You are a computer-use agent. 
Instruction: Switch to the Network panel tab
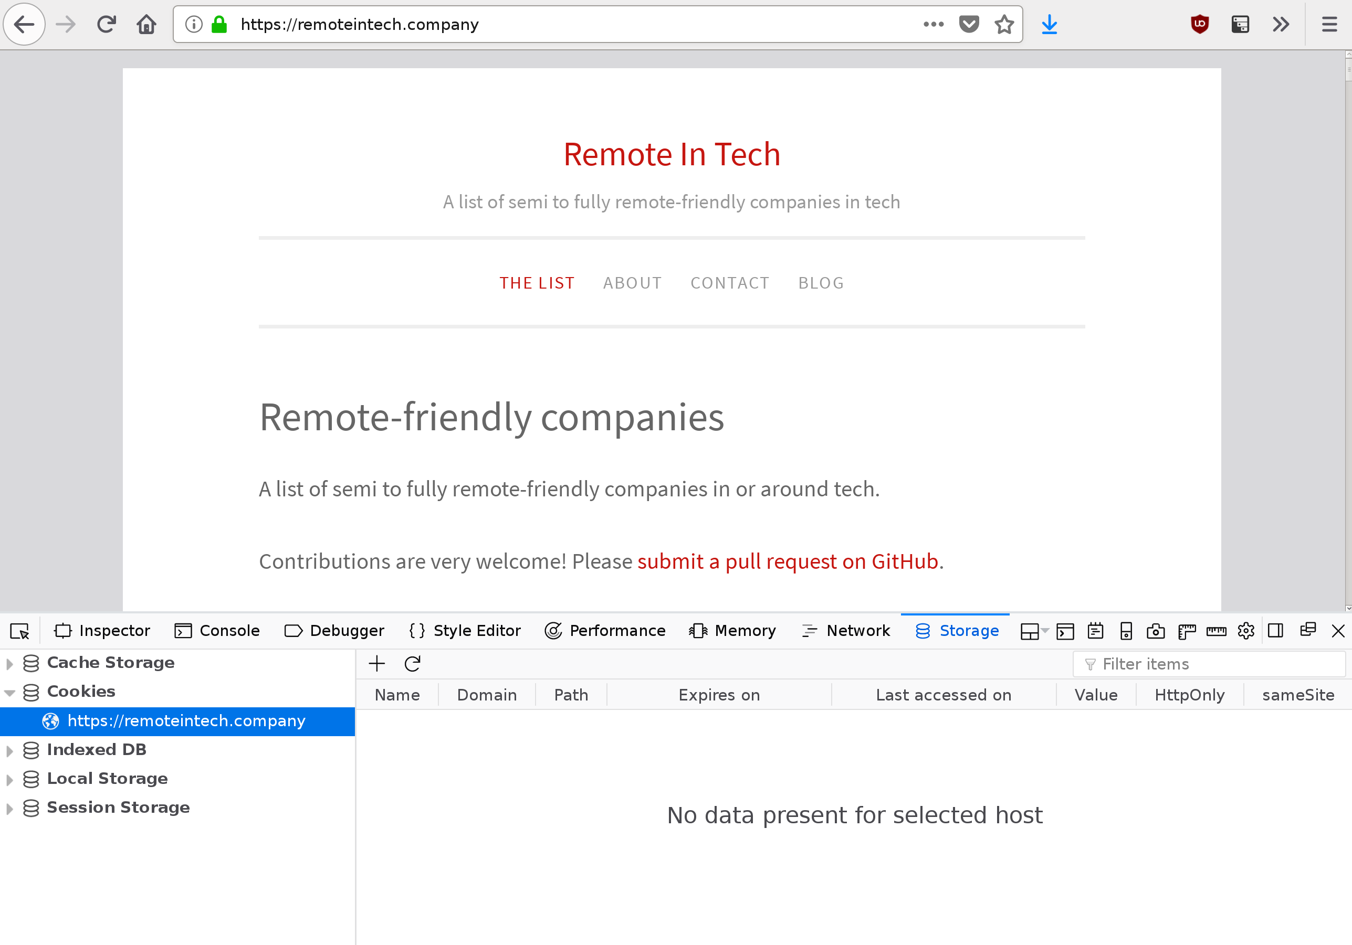click(846, 630)
